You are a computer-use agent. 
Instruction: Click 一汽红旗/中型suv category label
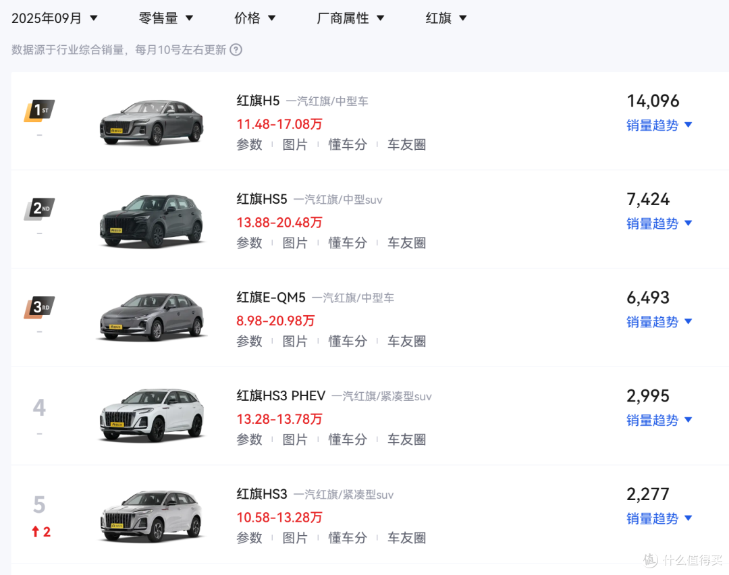point(338,200)
